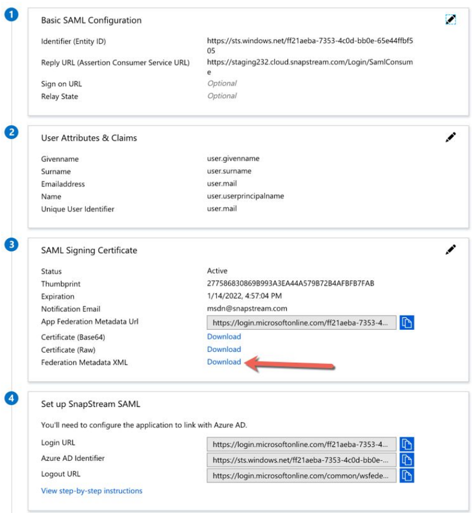This screenshot has width=472, height=513.
Task: Click the Identifier (Entity ID) label
Action: point(73,41)
